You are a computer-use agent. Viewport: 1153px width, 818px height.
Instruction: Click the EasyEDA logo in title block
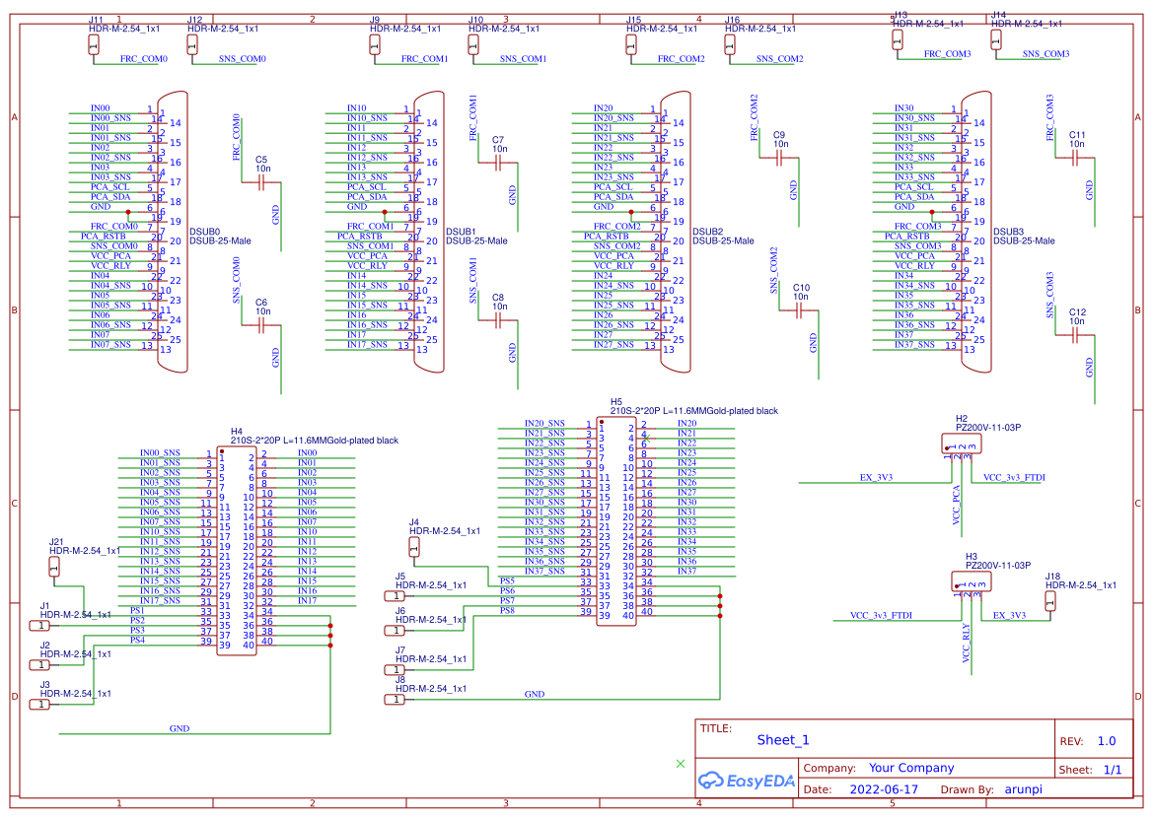pyautogui.click(x=746, y=781)
